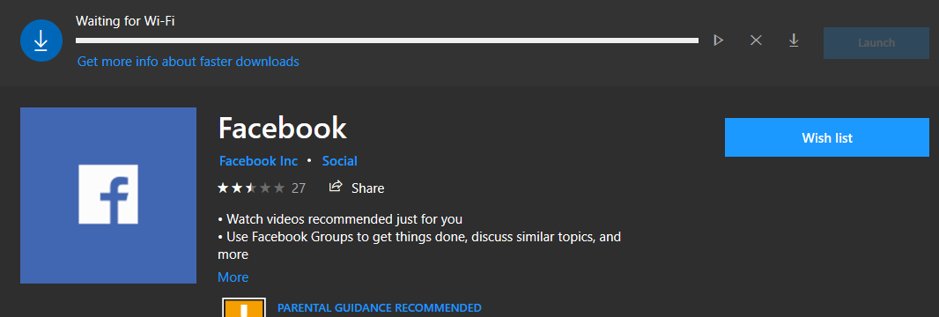Click the blue circular download icon
Image resolution: width=939 pixels, height=317 pixels.
[41, 41]
